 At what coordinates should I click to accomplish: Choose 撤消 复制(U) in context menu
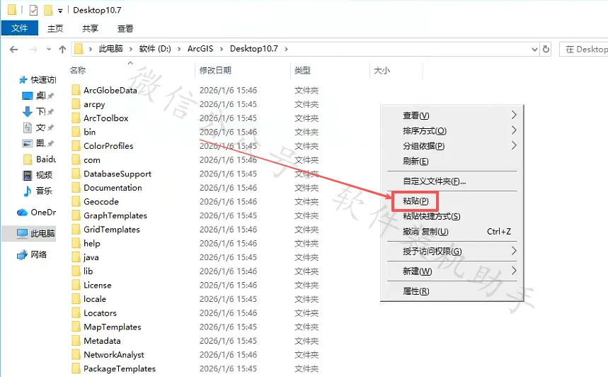pos(452,232)
